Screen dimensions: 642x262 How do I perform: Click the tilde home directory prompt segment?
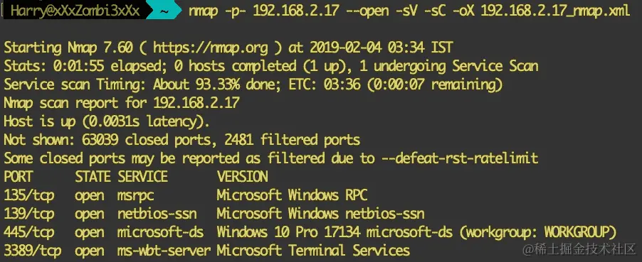tap(164, 11)
